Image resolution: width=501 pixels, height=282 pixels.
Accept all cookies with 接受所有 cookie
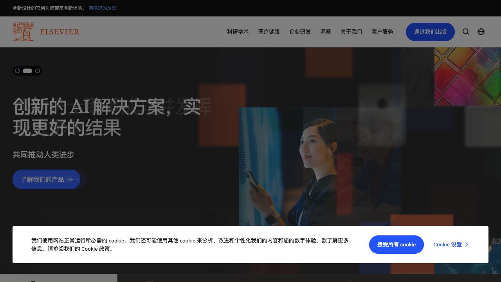(396, 244)
